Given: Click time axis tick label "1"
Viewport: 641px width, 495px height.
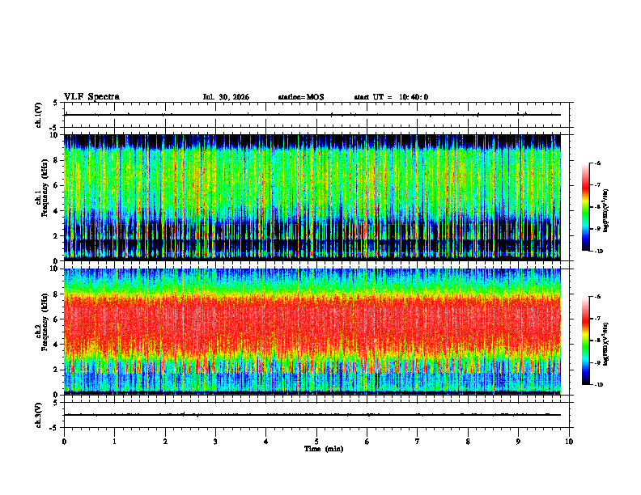Looking at the screenshot, I should [x=114, y=442].
